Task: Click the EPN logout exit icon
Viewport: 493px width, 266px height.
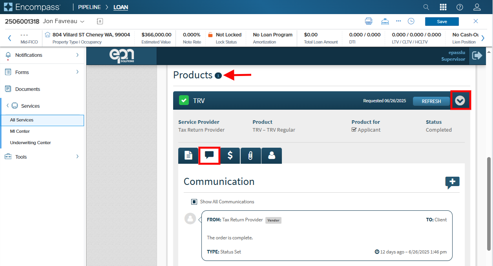Action: click(x=477, y=56)
